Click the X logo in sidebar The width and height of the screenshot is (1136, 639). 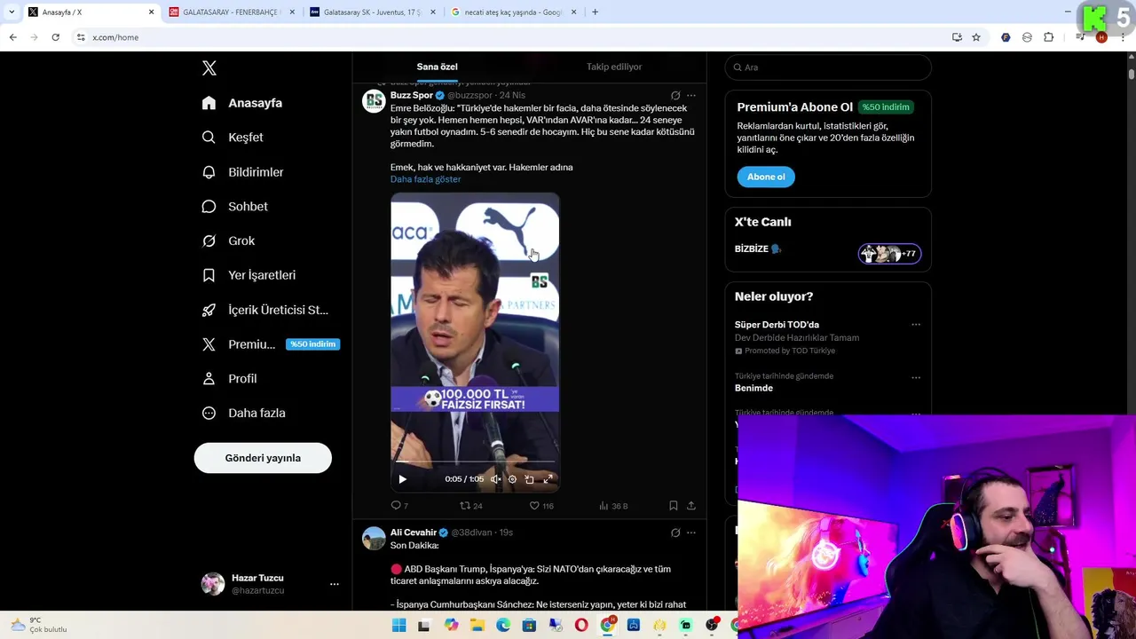[209, 68]
